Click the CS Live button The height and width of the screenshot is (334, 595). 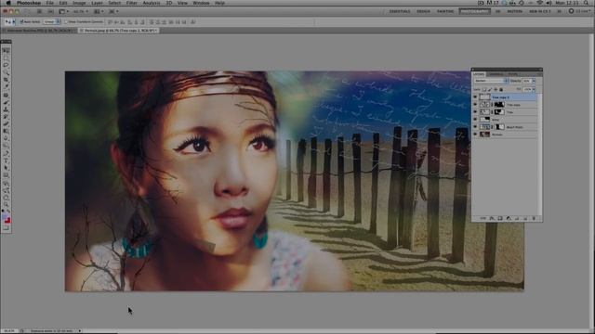click(x=580, y=11)
